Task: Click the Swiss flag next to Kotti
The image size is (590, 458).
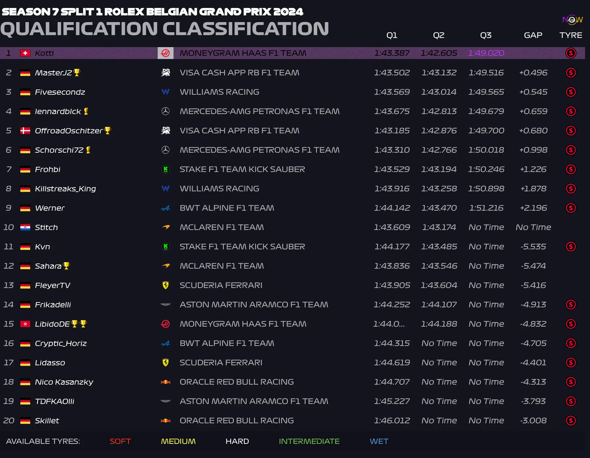Action: (x=25, y=53)
